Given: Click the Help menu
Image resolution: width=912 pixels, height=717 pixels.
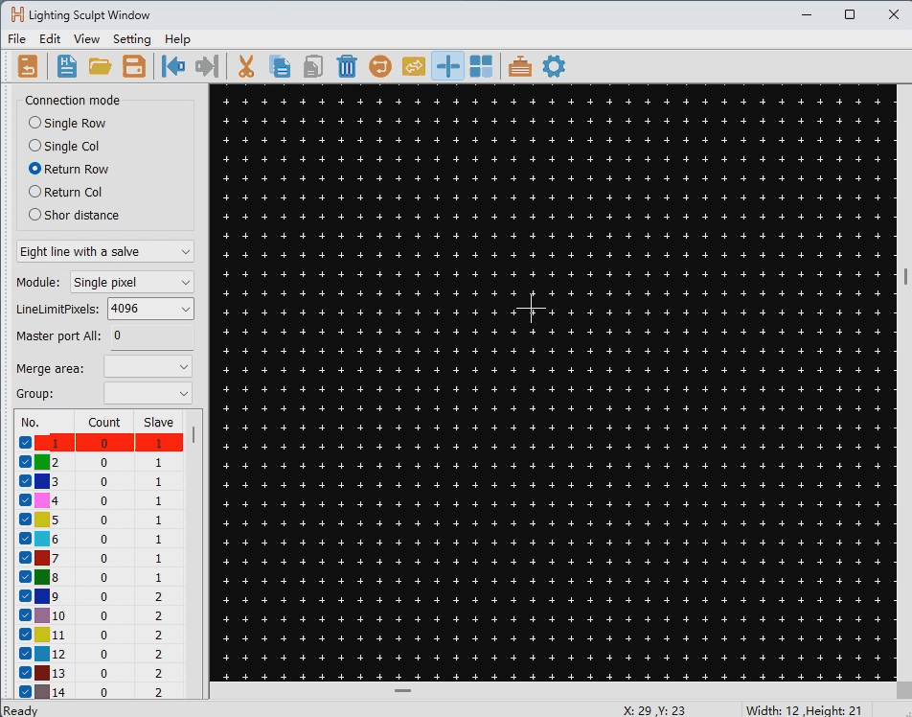Looking at the screenshot, I should [177, 39].
